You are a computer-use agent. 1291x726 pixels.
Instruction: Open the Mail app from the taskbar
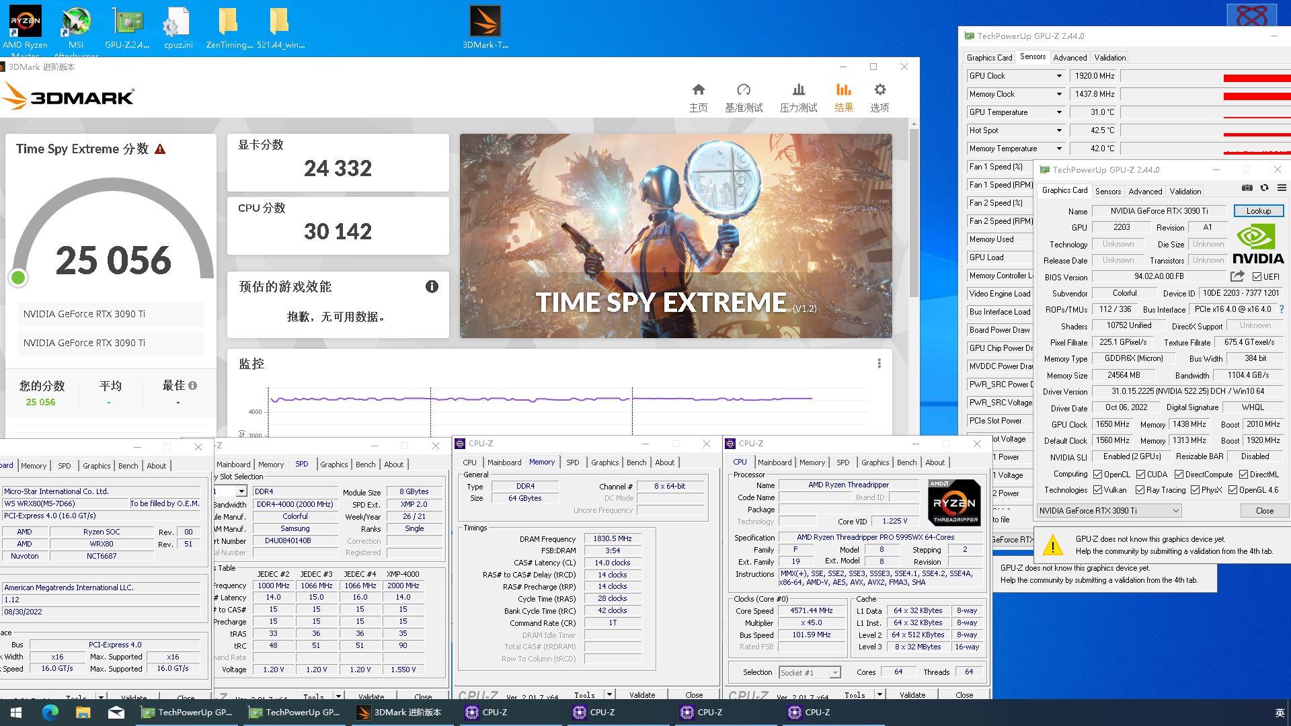point(116,713)
